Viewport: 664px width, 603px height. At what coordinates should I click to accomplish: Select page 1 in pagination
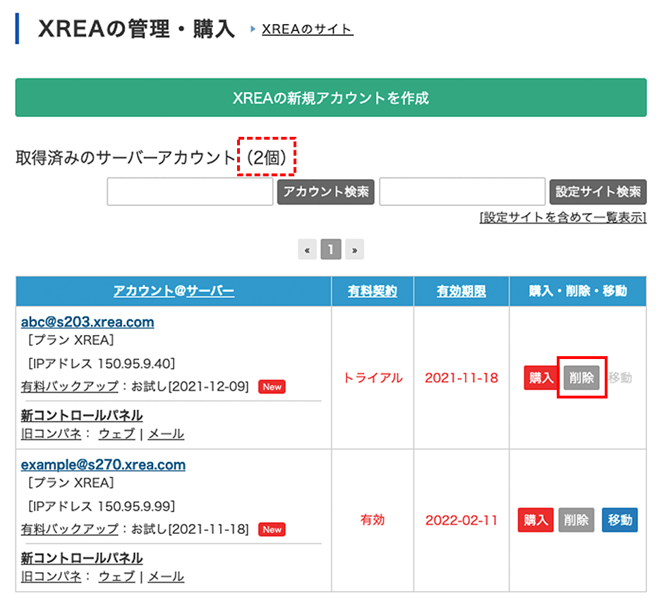click(x=331, y=250)
